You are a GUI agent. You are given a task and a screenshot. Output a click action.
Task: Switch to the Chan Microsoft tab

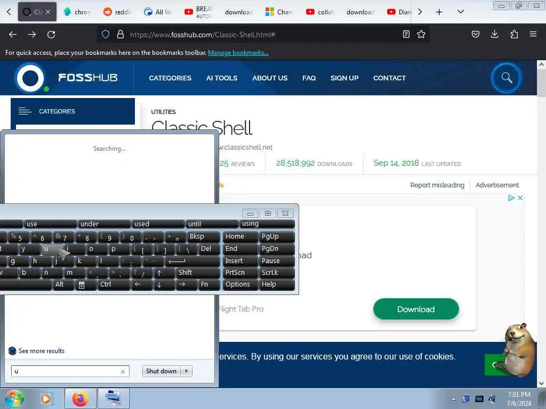click(x=280, y=12)
